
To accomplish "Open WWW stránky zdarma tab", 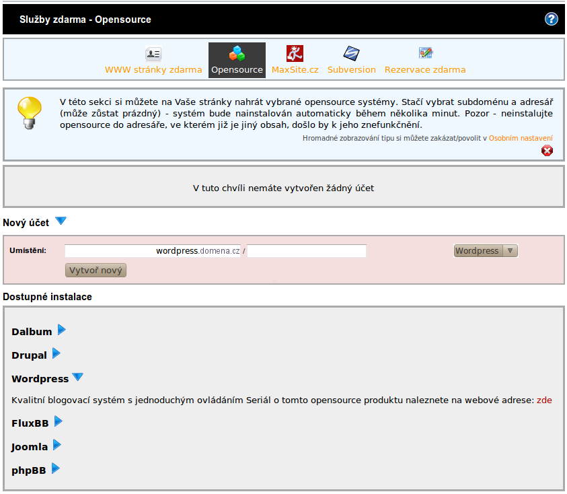I will coord(153,69).
